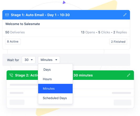140x116 pixels.
Task: Click the 50 Deliveries count
Action: (x=15, y=32)
